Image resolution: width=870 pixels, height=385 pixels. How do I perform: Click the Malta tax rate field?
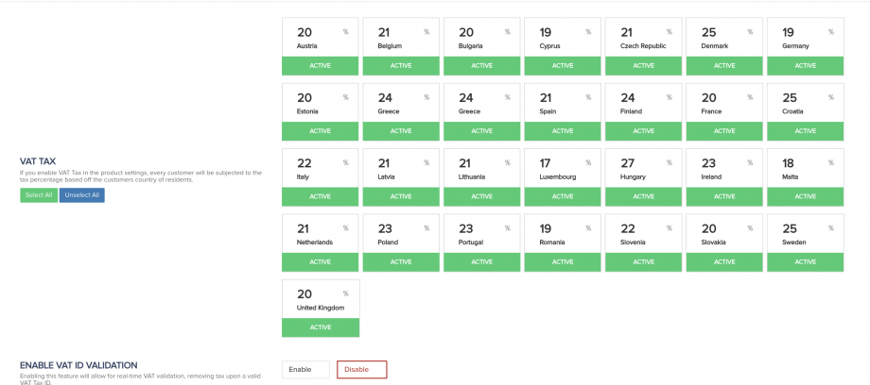(x=790, y=162)
